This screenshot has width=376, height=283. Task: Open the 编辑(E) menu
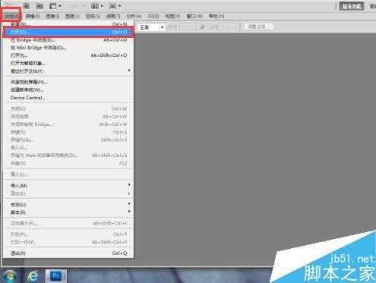[x=33, y=16]
